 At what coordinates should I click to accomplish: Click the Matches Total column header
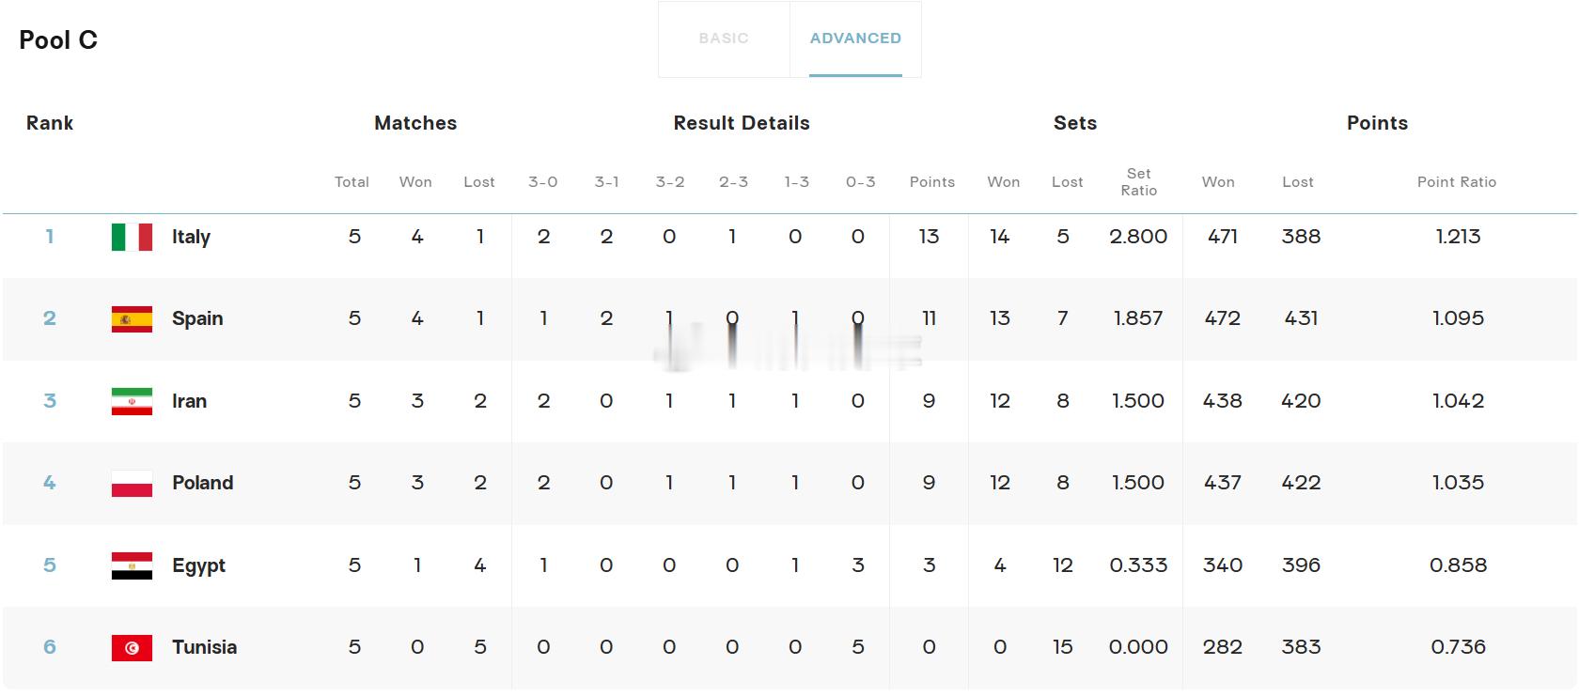352,182
